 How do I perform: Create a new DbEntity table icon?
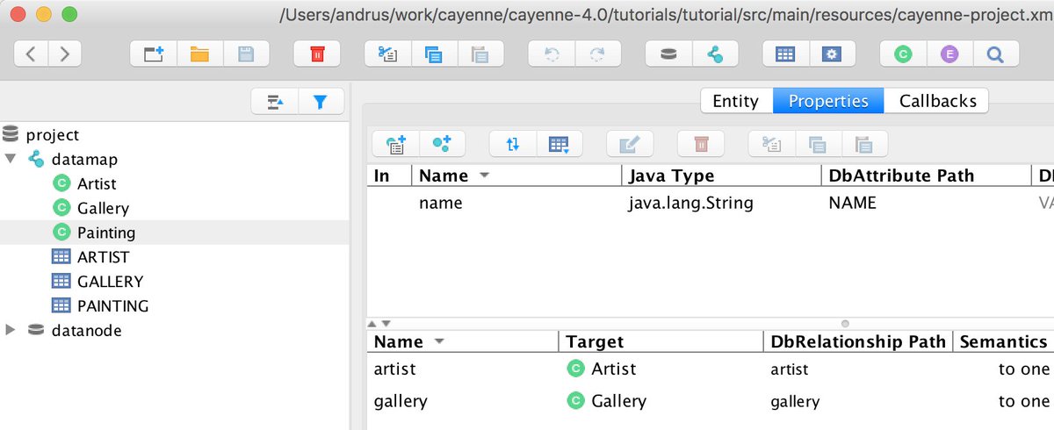(785, 54)
